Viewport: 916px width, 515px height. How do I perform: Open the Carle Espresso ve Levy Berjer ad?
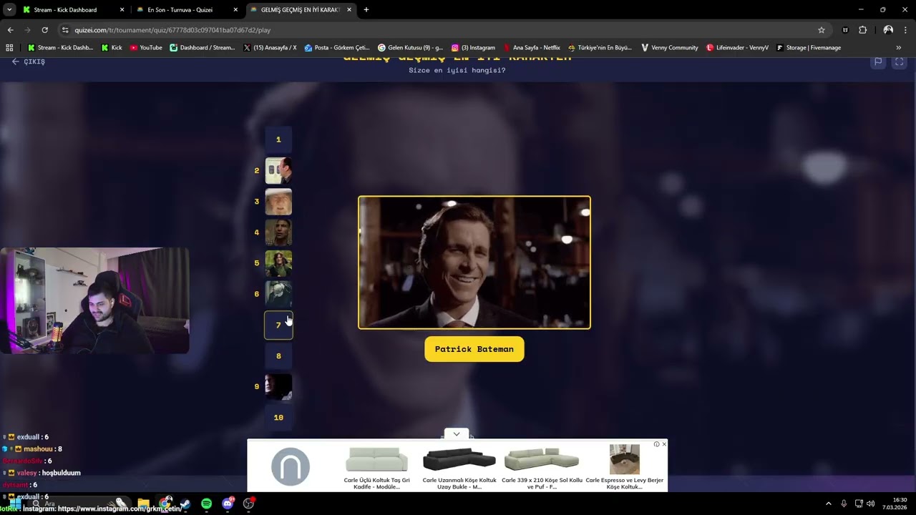click(624, 466)
